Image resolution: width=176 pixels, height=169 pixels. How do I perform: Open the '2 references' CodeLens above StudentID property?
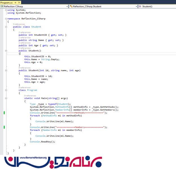[x=25, y=32]
